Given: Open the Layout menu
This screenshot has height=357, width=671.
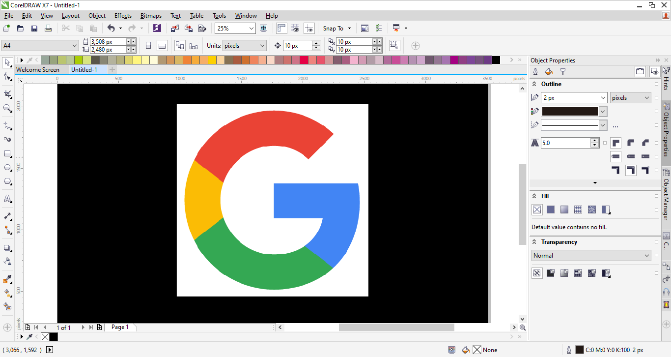Looking at the screenshot, I should [71, 16].
